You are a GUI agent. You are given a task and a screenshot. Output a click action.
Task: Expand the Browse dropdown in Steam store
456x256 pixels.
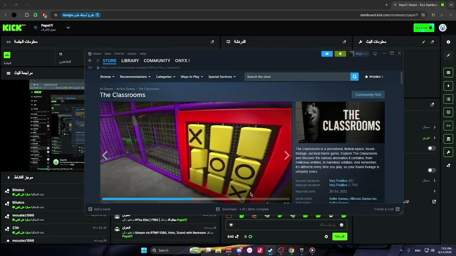(x=107, y=77)
